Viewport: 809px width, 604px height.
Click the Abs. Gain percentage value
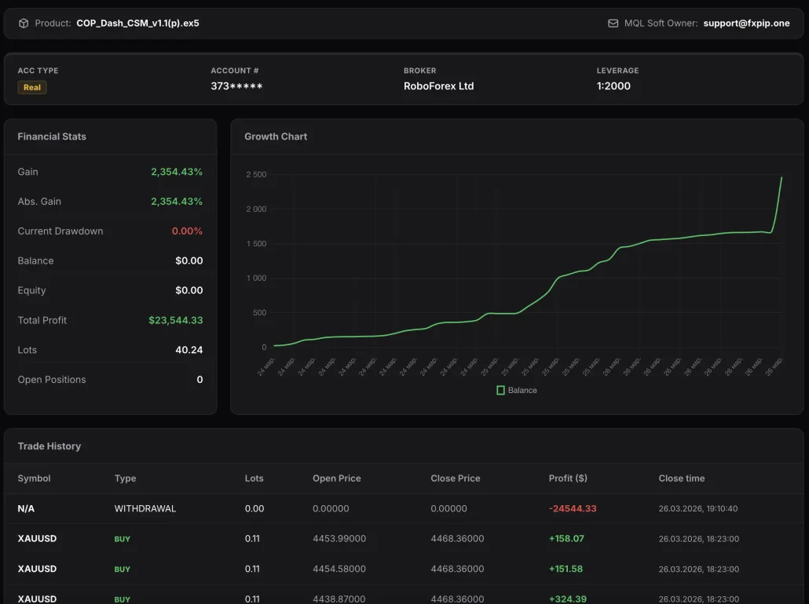point(177,202)
